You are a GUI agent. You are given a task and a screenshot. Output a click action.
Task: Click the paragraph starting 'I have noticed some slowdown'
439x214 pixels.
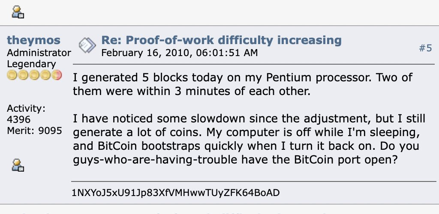249,139
